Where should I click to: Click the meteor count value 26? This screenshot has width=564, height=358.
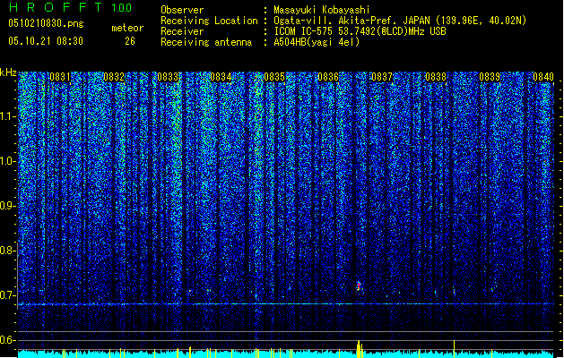click(x=130, y=41)
